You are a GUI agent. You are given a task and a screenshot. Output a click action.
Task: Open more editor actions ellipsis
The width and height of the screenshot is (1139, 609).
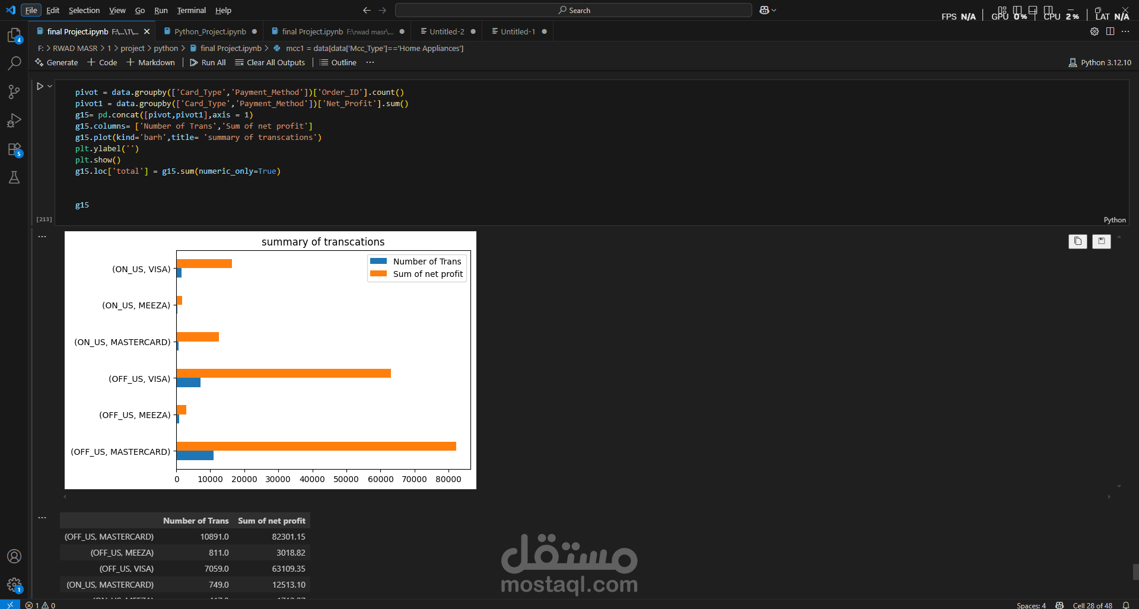coord(1125,31)
